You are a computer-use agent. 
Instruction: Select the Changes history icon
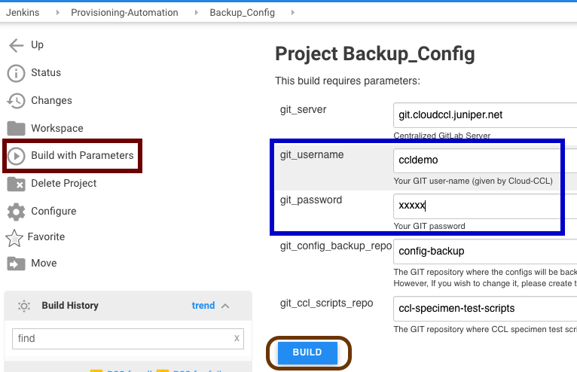[16, 101]
